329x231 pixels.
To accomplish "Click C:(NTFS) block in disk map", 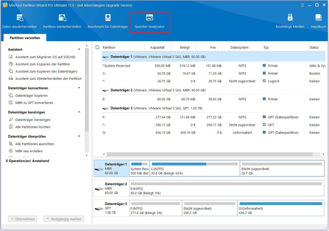I will [195, 168].
